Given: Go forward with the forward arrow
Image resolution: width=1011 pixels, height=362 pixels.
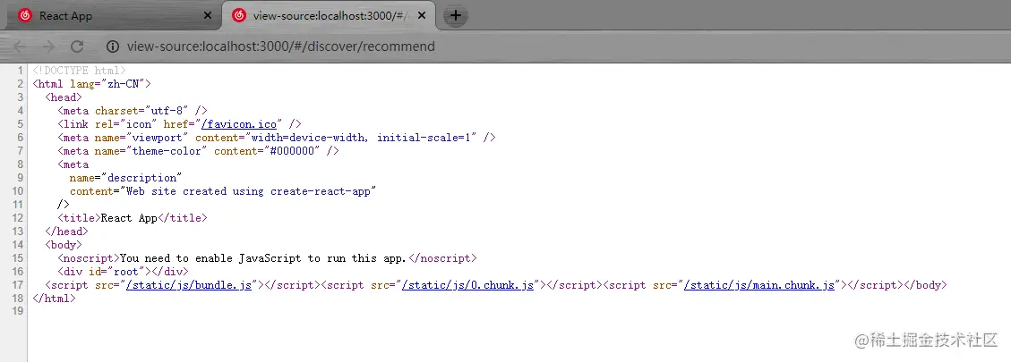Looking at the screenshot, I should pyautogui.click(x=48, y=46).
